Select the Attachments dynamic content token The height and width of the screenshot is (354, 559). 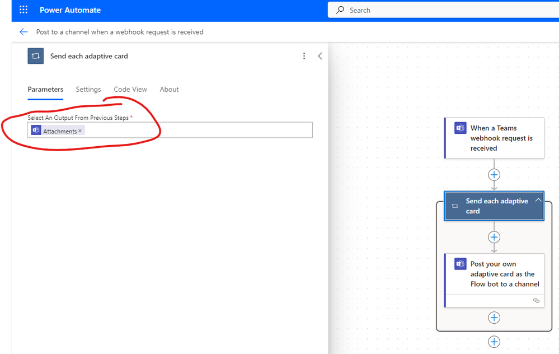coord(58,131)
